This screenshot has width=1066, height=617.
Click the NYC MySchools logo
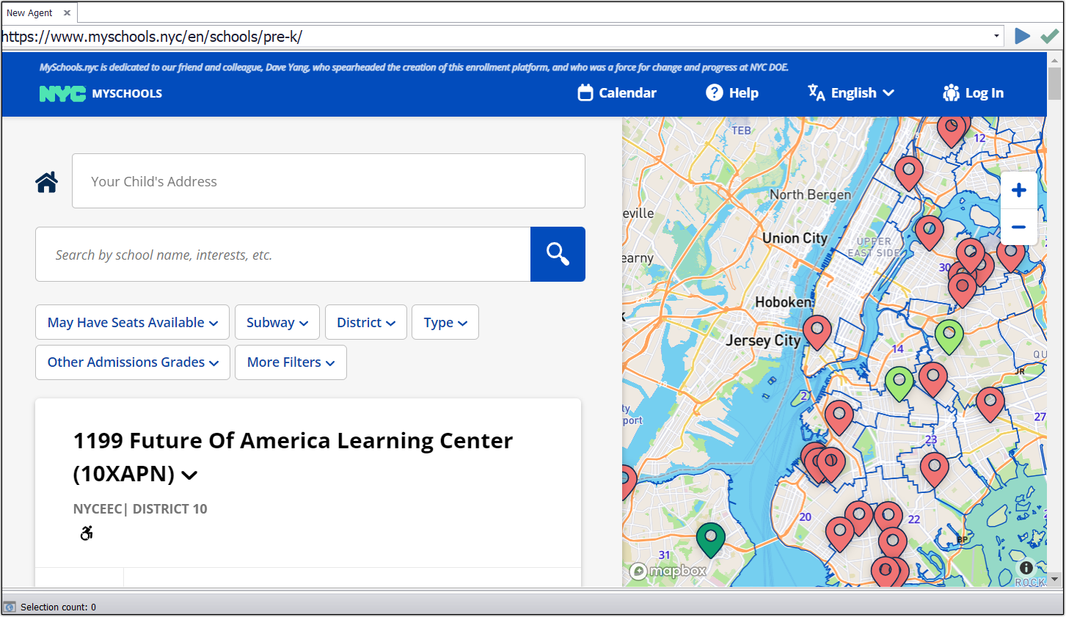pyautogui.click(x=101, y=93)
